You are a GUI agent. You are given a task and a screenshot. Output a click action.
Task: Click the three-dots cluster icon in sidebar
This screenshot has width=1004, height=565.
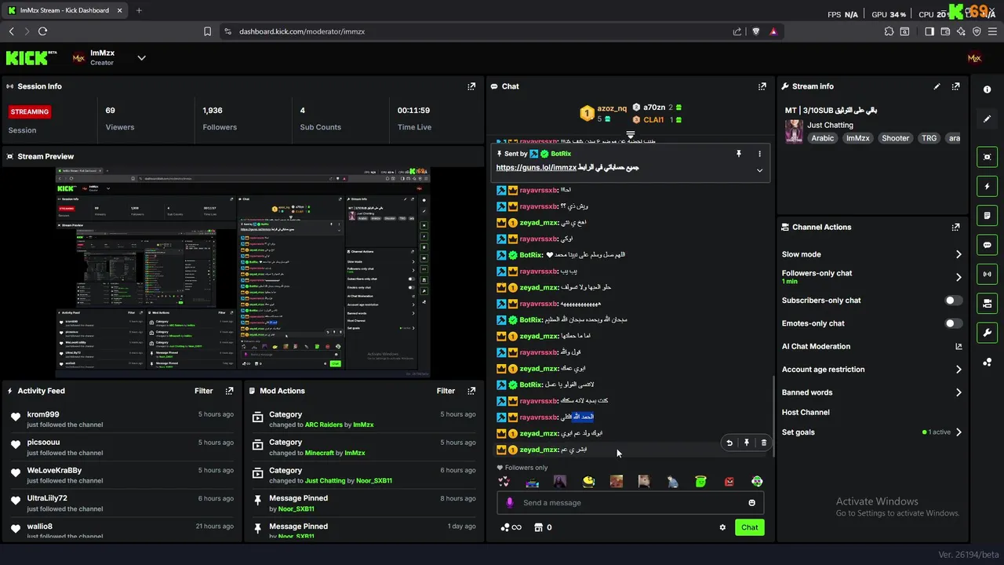click(987, 362)
